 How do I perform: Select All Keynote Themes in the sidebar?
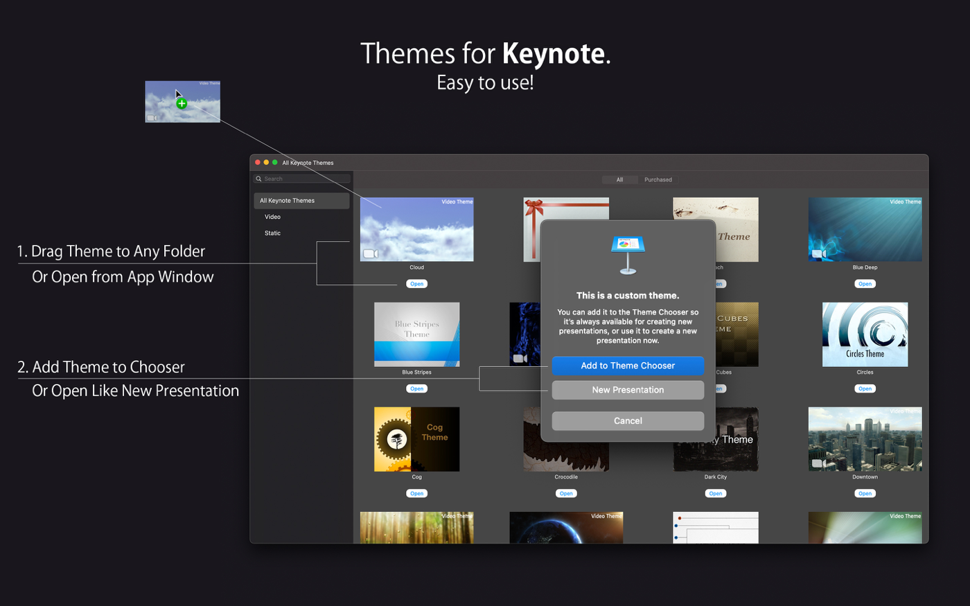[x=301, y=201]
